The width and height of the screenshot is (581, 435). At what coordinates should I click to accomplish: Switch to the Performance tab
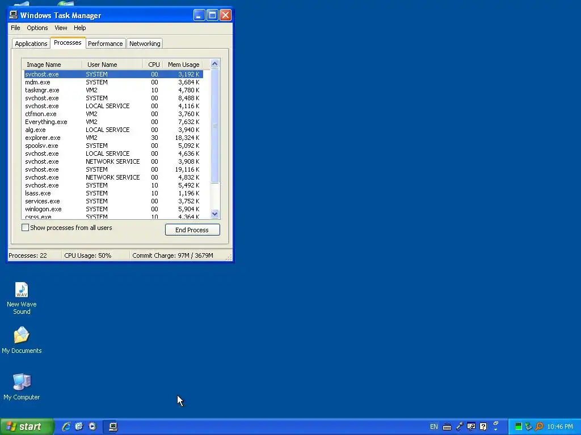click(x=105, y=44)
